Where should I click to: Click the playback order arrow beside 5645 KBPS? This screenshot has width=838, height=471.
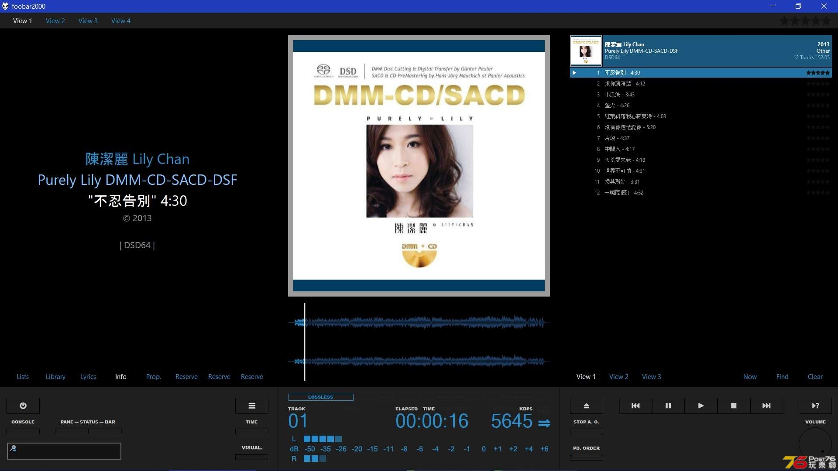click(x=544, y=423)
